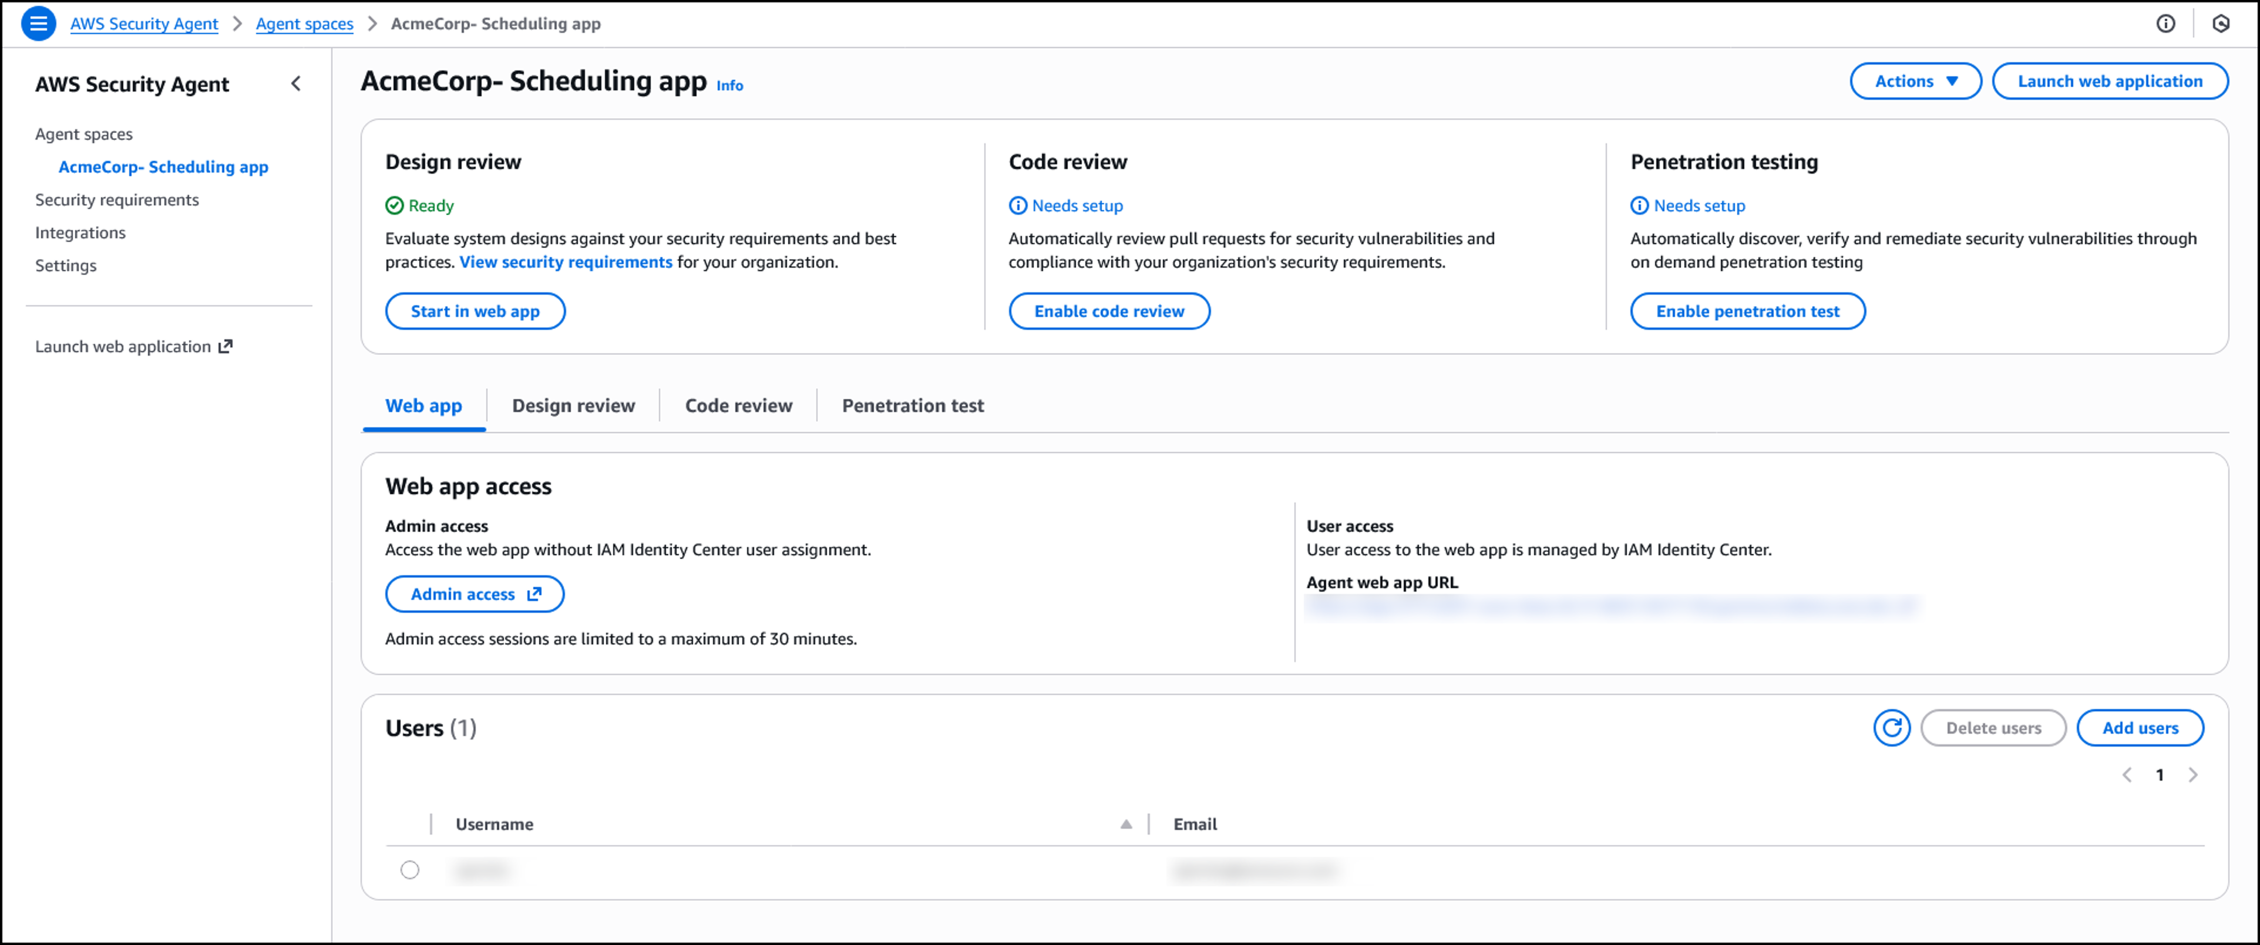The width and height of the screenshot is (2260, 945).
Task: Go to previous page of users
Action: (x=2127, y=775)
